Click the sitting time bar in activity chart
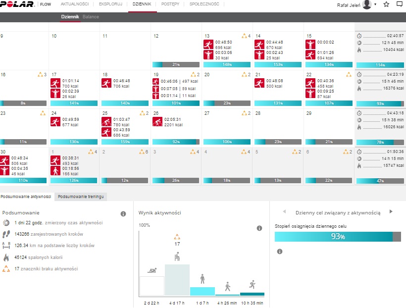The image size is (406, 308). [x=177, y=280]
